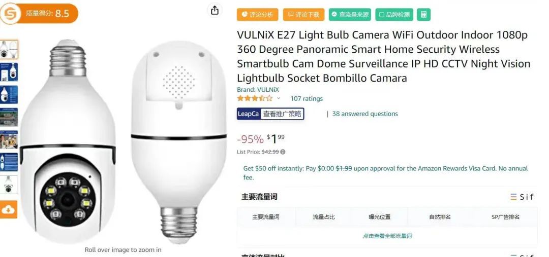Select the last camera thumbnail in the strip
The height and width of the screenshot is (257, 549).
point(9,185)
